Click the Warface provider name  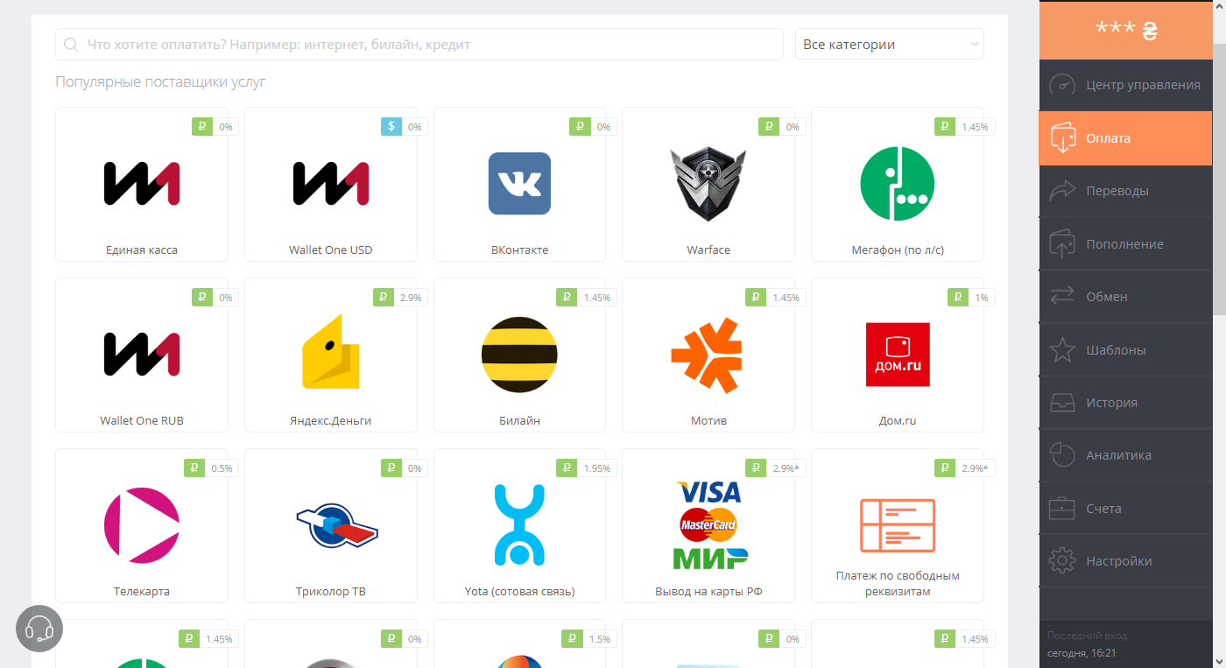pyautogui.click(x=708, y=250)
